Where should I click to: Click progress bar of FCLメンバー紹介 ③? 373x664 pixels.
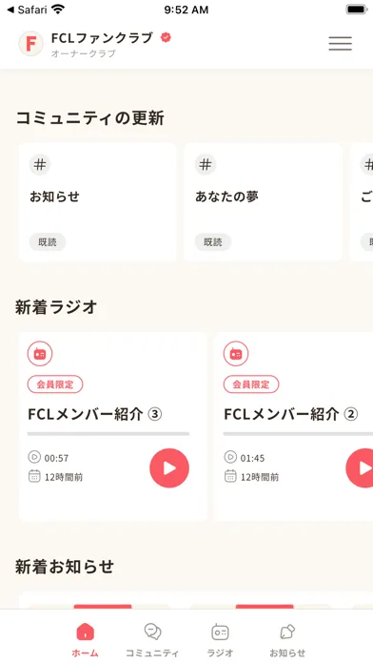[x=108, y=434]
